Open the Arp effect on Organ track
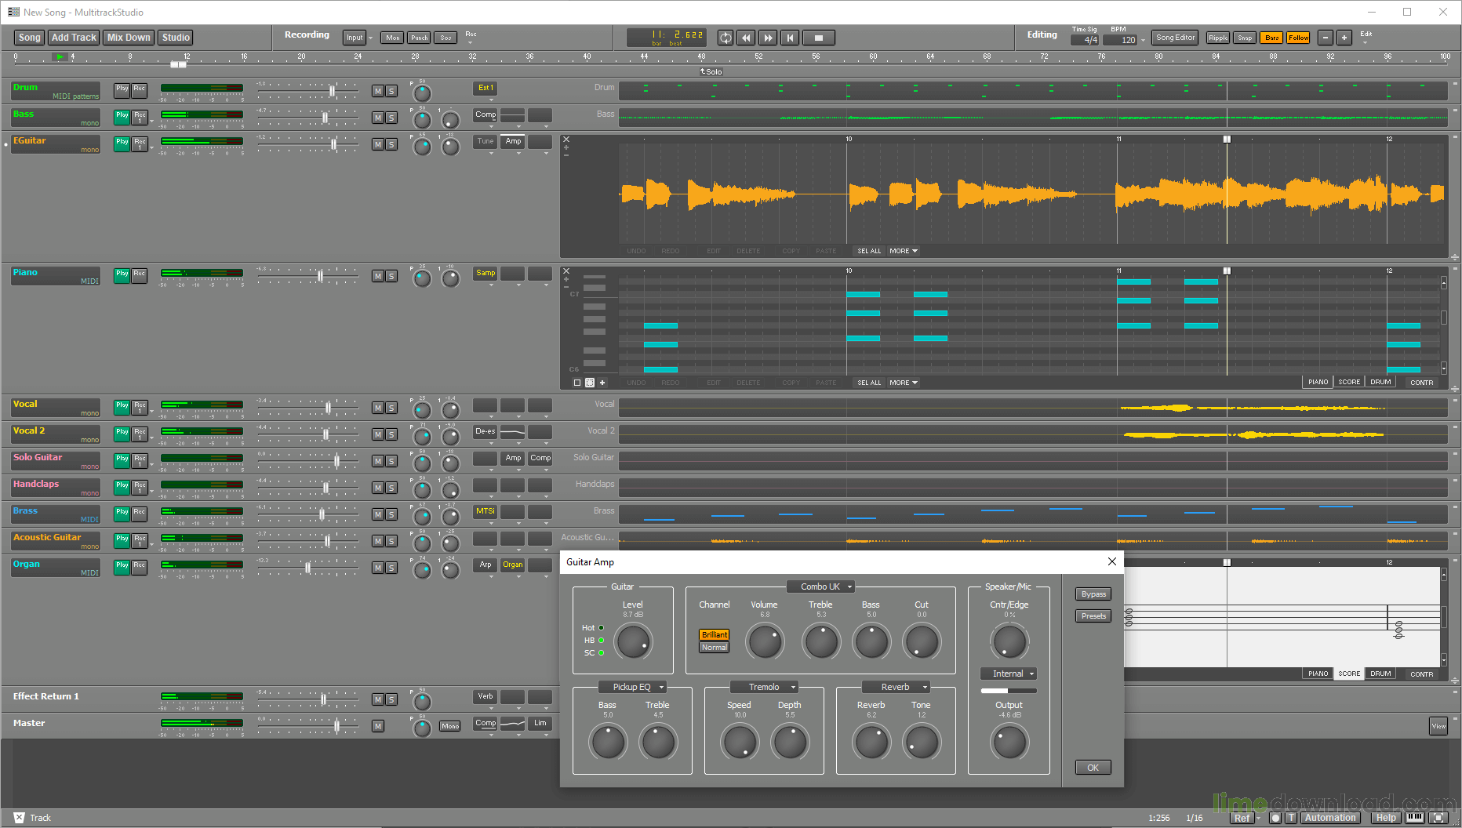The width and height of the screenshot is (1462, 828). tap(485, 565)
